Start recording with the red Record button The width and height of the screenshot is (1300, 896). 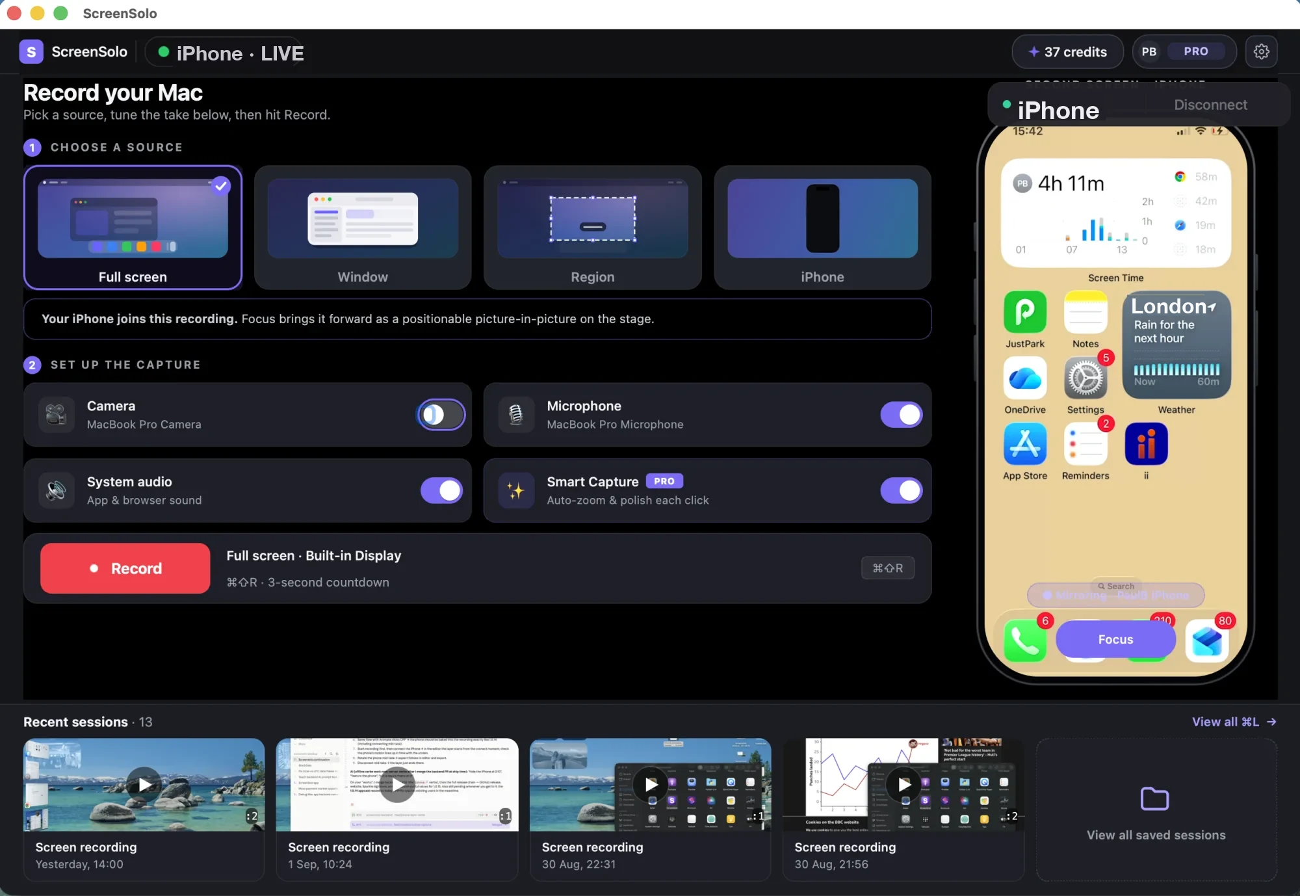coord(125,568)
